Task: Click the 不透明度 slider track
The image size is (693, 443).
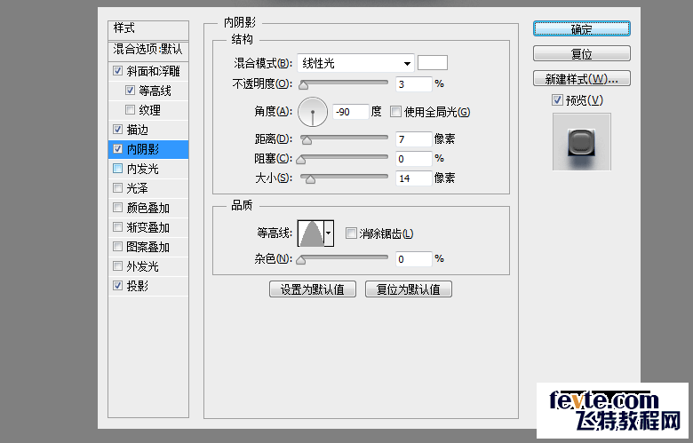Action: (344, 83)
